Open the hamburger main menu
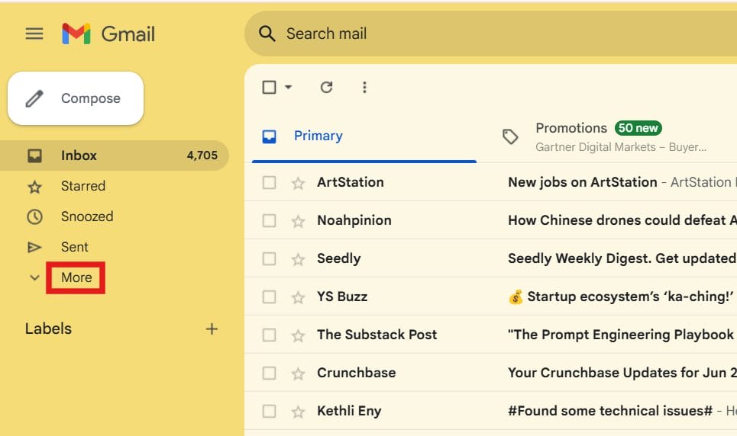This screenshot has height=436, width=737. [x=34, y=34]
